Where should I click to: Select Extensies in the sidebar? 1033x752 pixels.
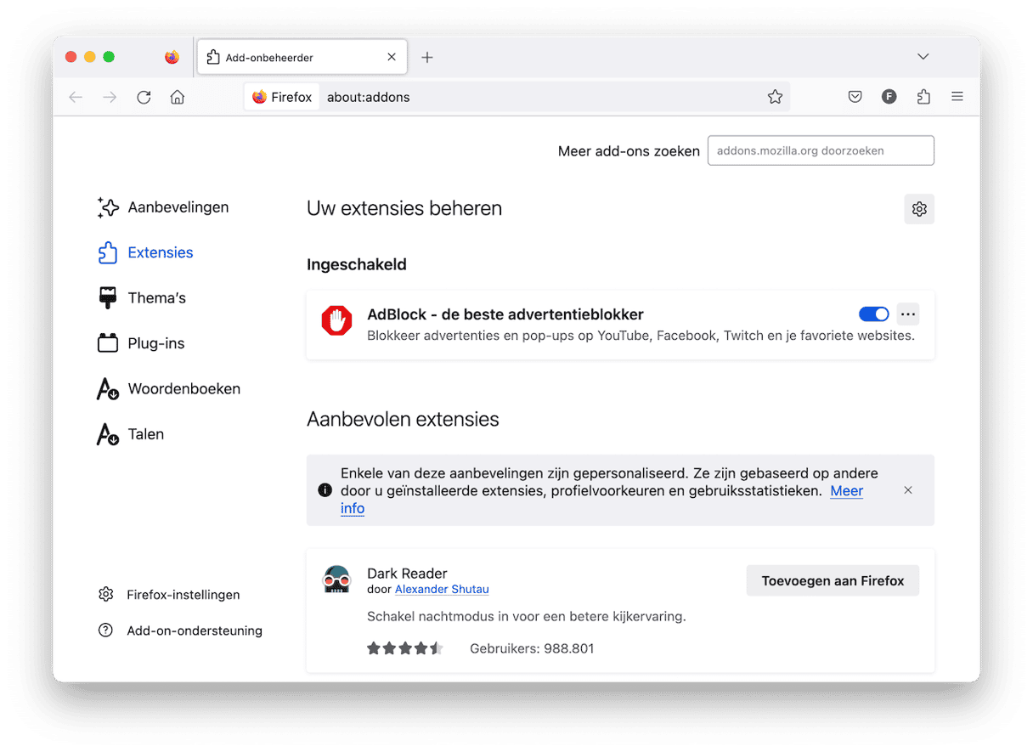click(x=145, y=252)
